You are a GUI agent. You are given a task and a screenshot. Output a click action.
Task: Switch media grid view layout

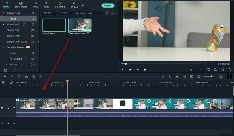pyautogui.click(x=113, y=13)
